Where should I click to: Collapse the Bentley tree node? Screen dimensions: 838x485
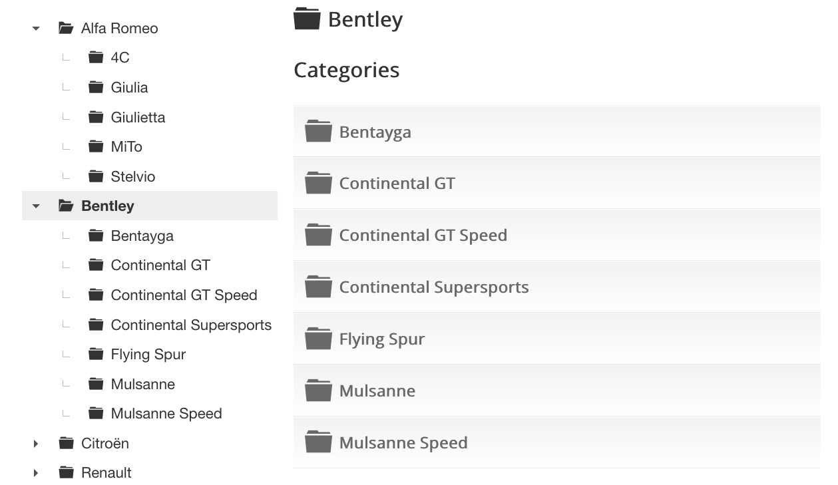pyautogui.click(x=36, y=206)
